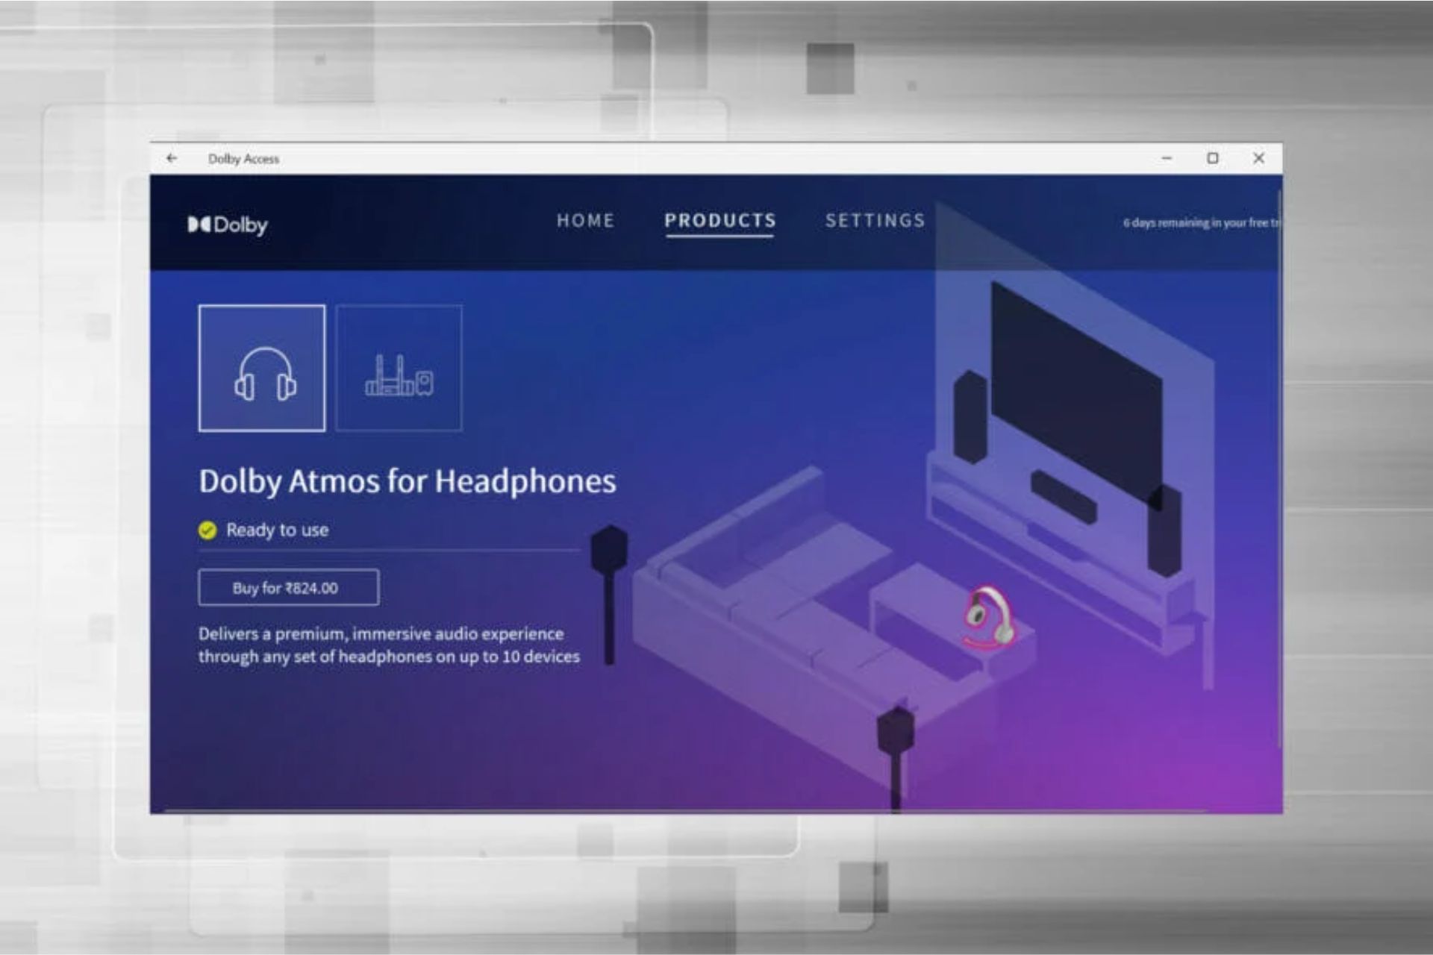Minimize the Dolby Access window

pos(1167,158)
